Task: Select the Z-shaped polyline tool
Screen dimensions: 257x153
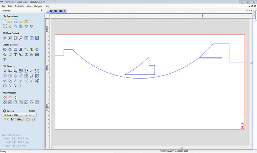Action: tap(32, 49)
